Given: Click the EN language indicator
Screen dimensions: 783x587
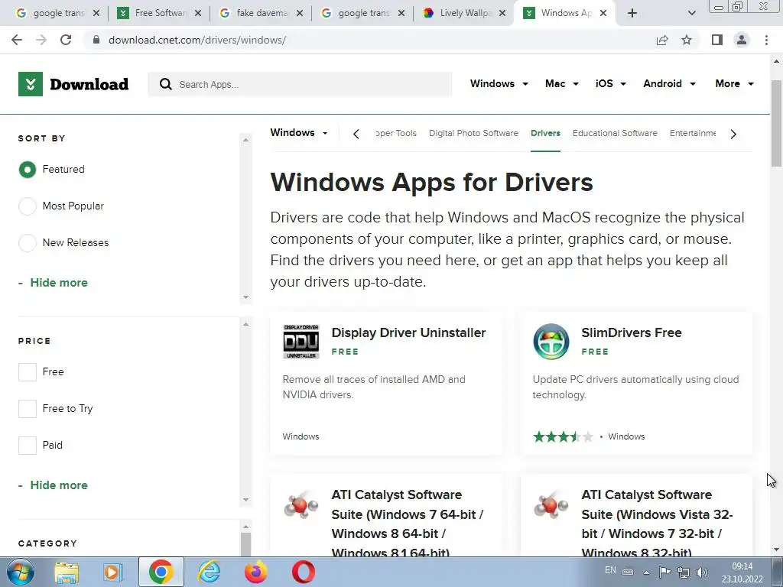Looking at the screenshot, I should point(610,570).
